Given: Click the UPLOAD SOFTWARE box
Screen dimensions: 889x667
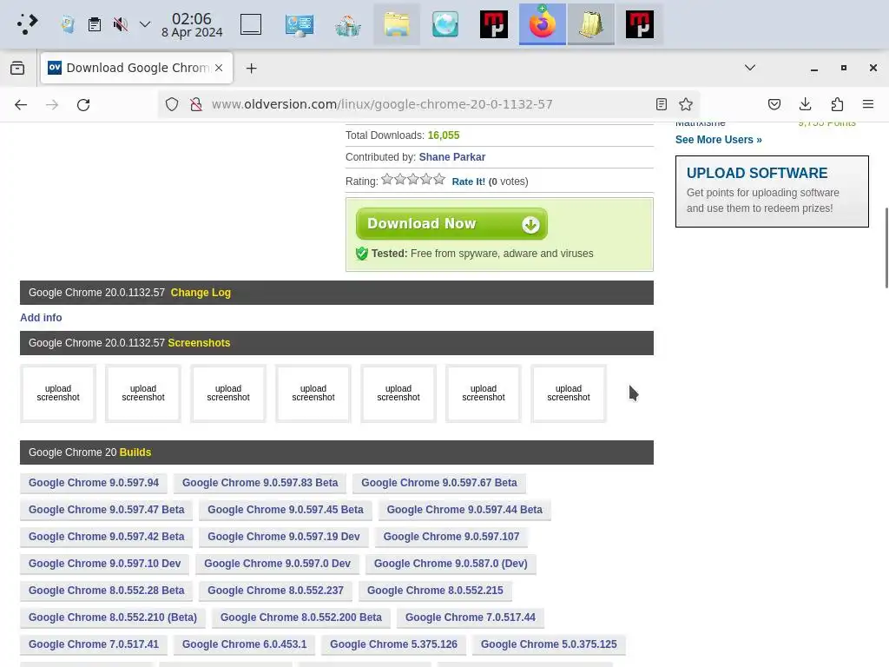Looking at the screenshot, I should [x=772, y=191].
